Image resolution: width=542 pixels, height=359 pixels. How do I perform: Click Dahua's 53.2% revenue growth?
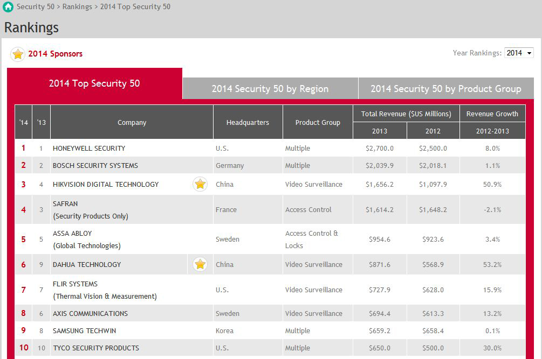point(492,264)
